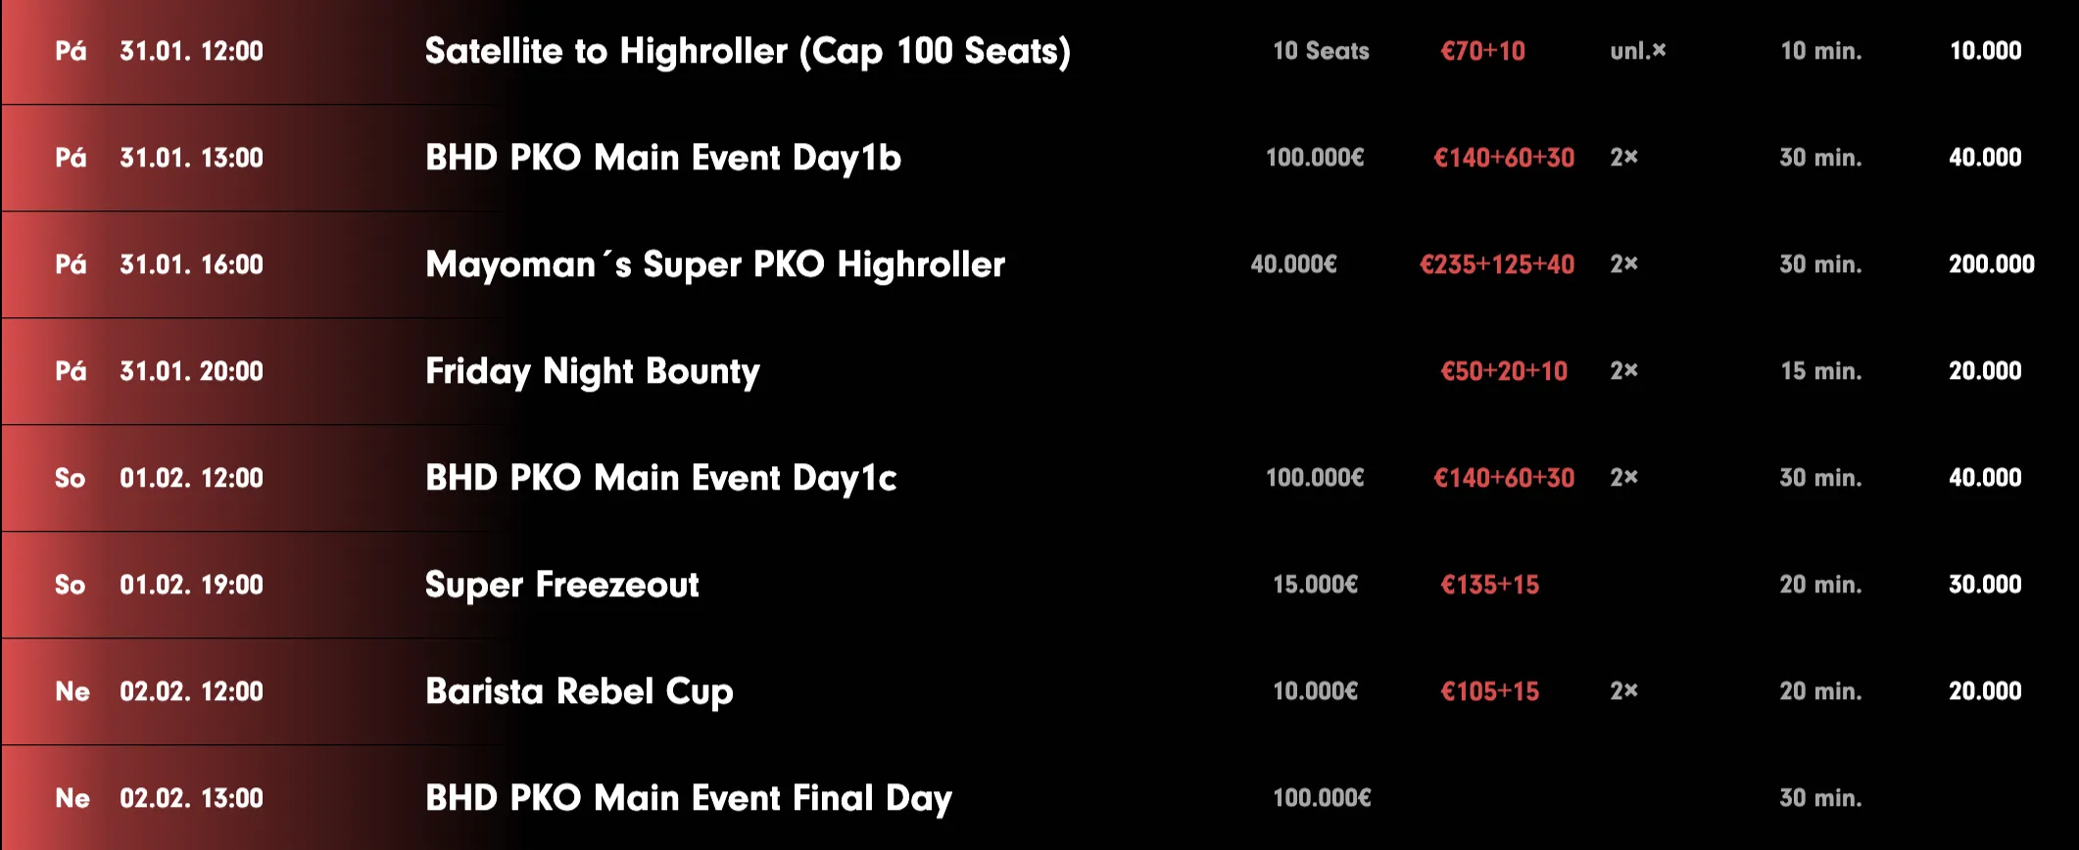Image resolution: width=2079 pixels, height=850 pixels.
Task: Click the €50+20+10 buy-in price
Action: coord(1503,371)
